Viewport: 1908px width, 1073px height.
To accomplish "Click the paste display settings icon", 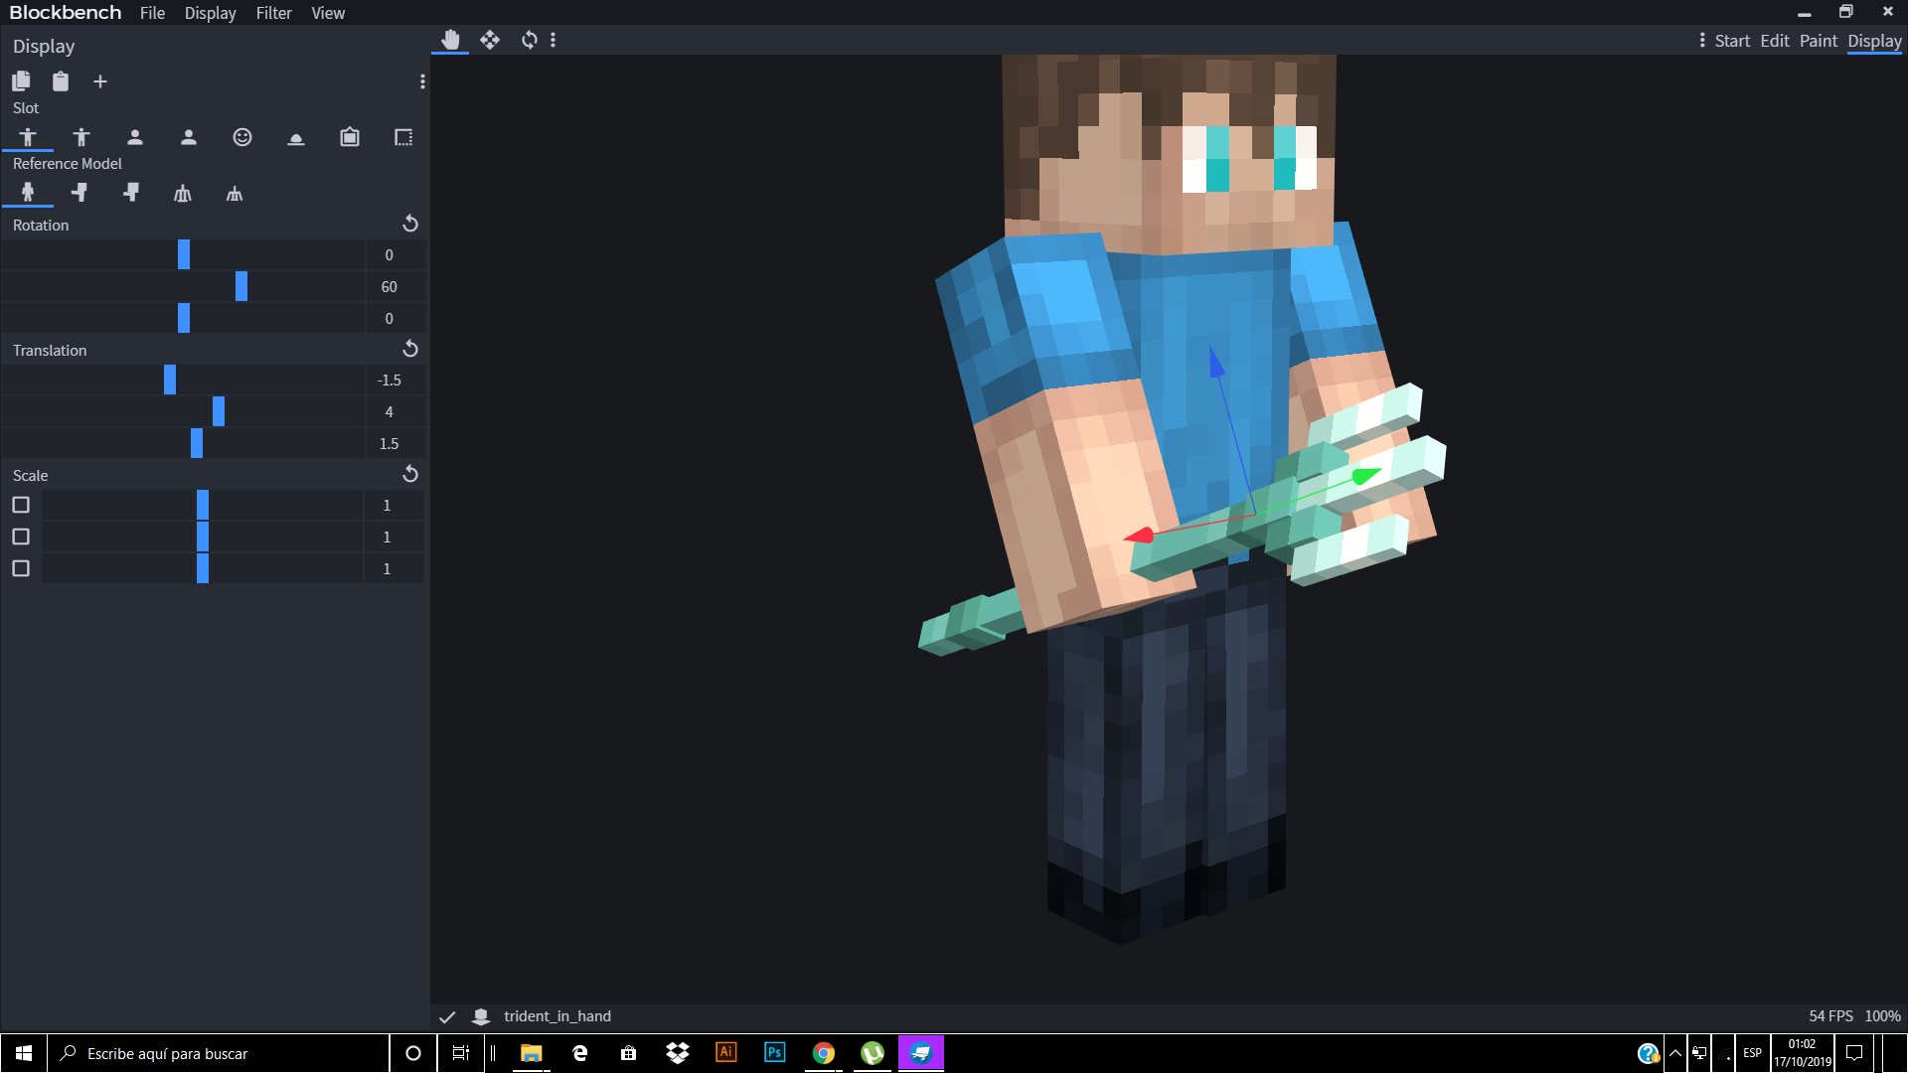I will coord(61,81).
